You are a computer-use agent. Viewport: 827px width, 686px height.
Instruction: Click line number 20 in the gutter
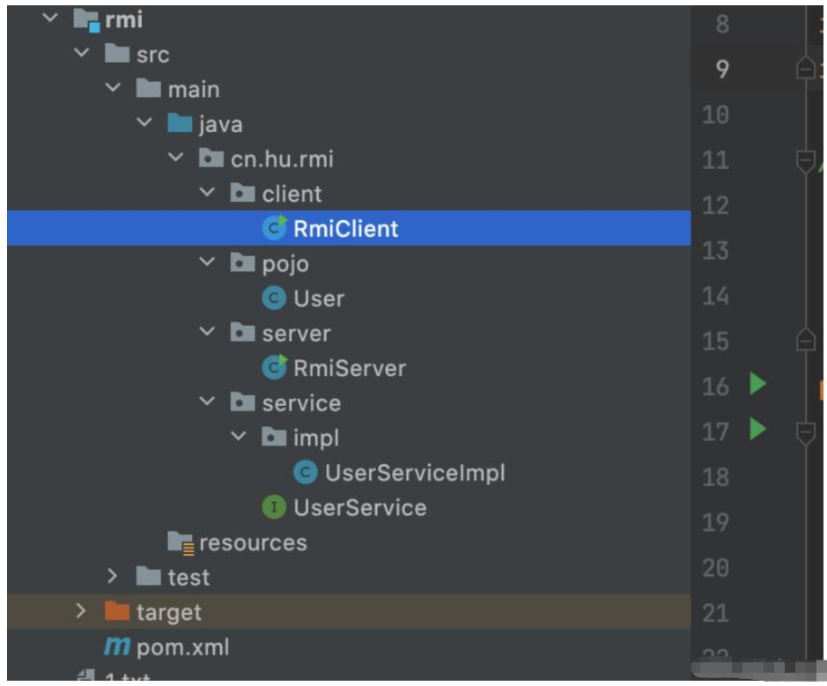click(716, 568)
